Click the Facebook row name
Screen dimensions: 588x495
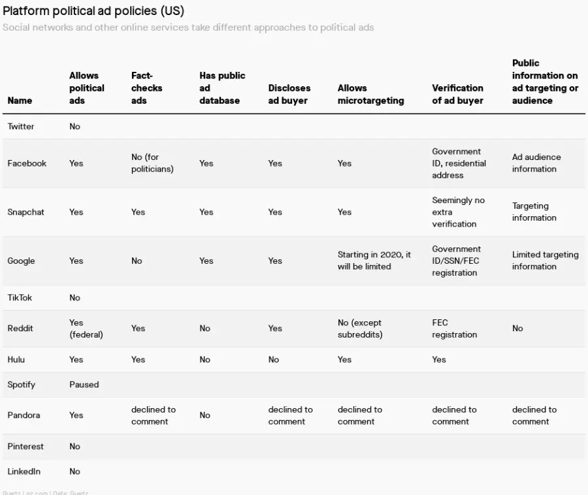click(27, 163)
